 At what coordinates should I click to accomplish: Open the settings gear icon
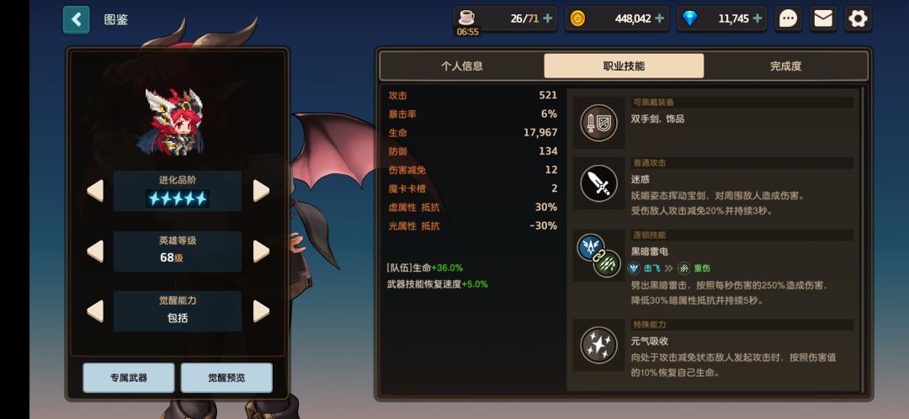click(858, 19)
